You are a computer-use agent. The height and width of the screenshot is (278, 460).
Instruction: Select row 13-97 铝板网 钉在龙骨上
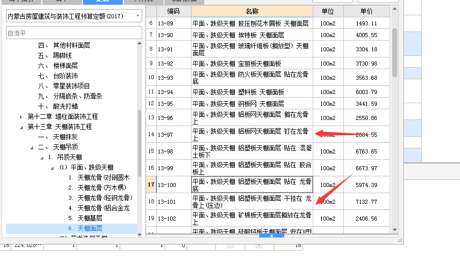(268, 134)
